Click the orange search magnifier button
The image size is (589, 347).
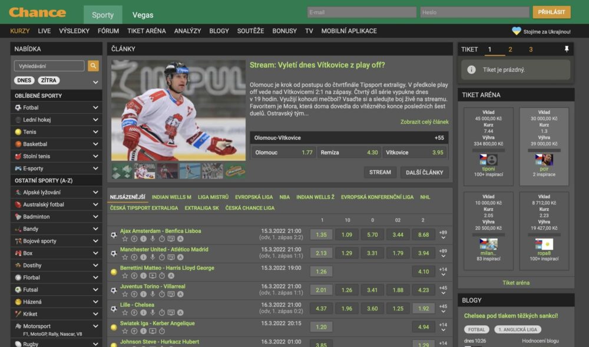coord(93,66)
